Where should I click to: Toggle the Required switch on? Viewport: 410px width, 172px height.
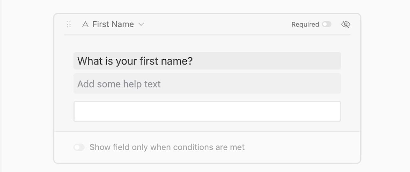(x=327, y=24)
